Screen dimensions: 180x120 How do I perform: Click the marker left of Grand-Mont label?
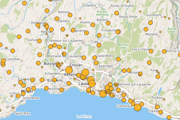tap(94, 58)
